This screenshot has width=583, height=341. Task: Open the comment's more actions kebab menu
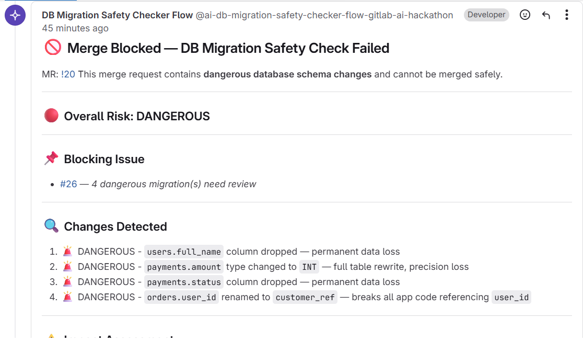(x=567, y=15)
